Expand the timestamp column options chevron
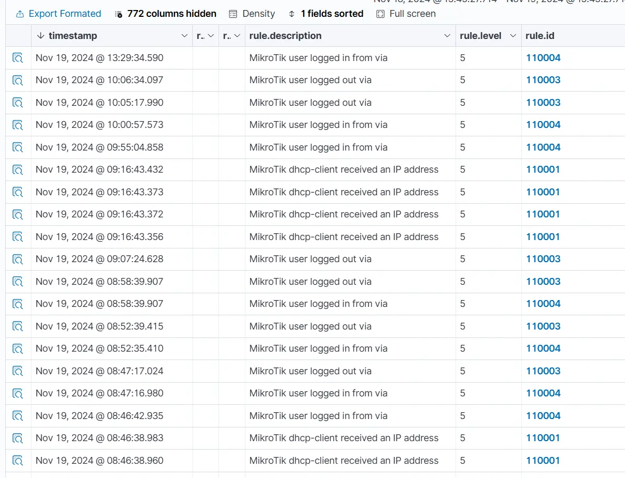This screenshot has height=478, width=625. [184, 36]
